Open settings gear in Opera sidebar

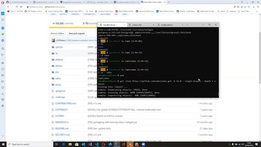coord(3,106)
